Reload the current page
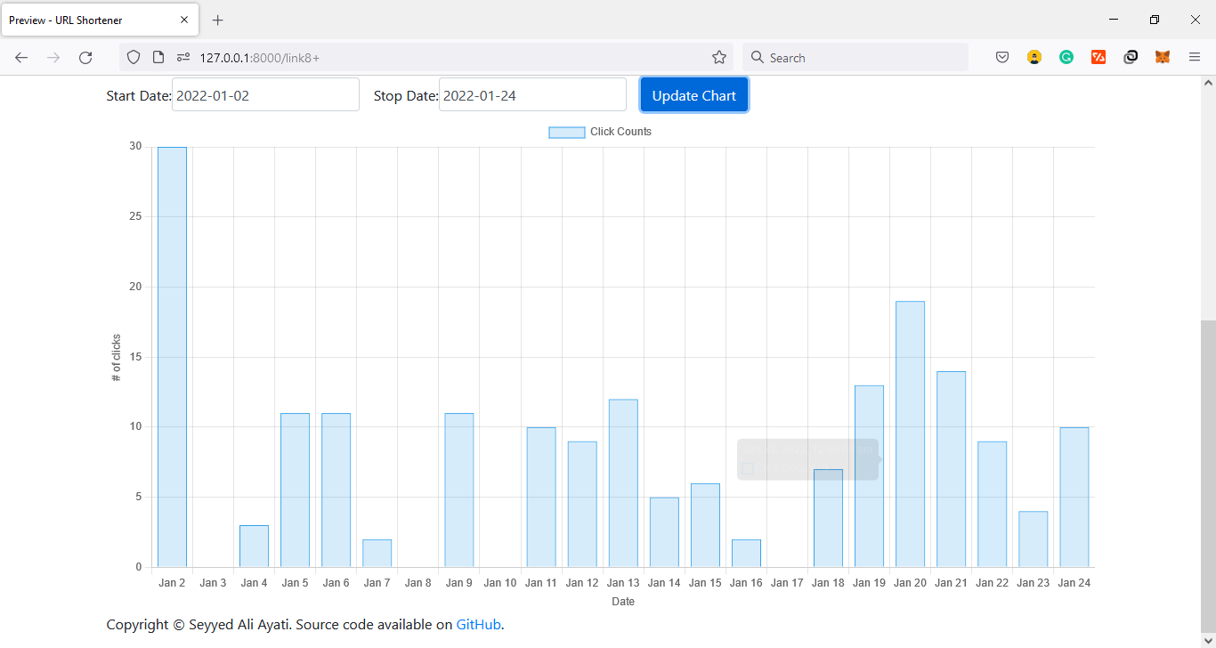 point(85,57)
